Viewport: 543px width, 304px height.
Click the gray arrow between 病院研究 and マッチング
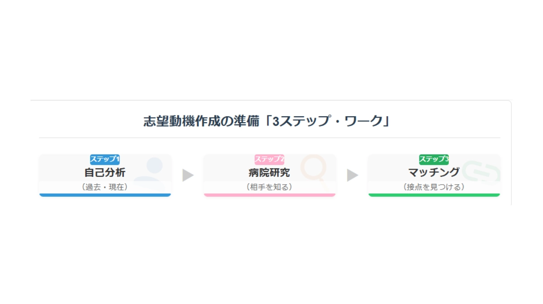(352, 175)
